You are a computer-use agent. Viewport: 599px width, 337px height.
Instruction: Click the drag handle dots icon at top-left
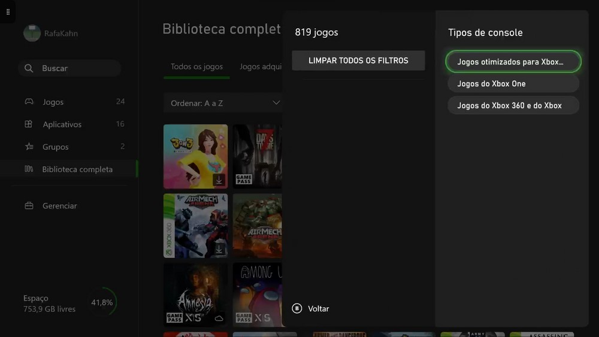click(8, 12)
